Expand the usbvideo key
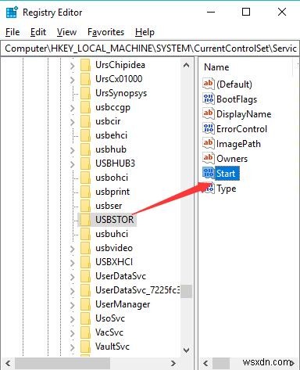The height and width of the screenshot is (370, 300). [73, 249]
